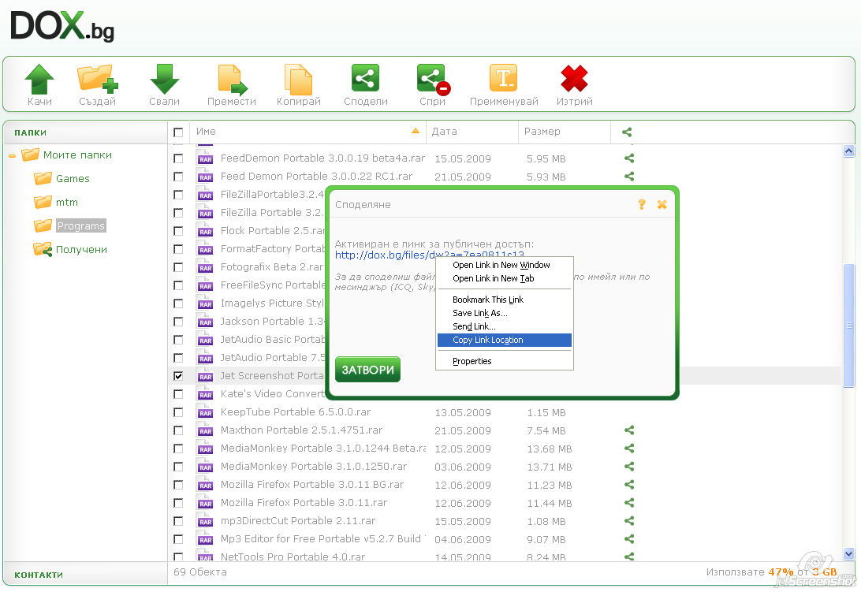Click the help question mark in Споделяне dialog

click(642, 204)
